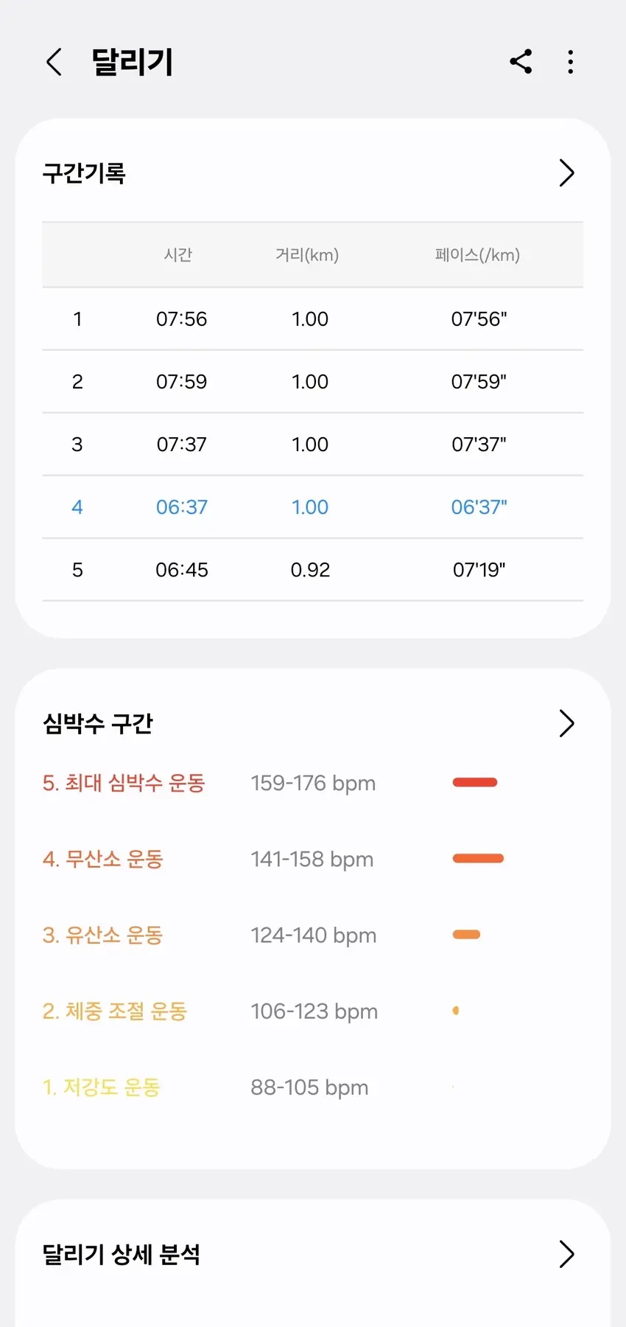
Task: Select the red zone 5 heart rate bar
Action: 475,782
